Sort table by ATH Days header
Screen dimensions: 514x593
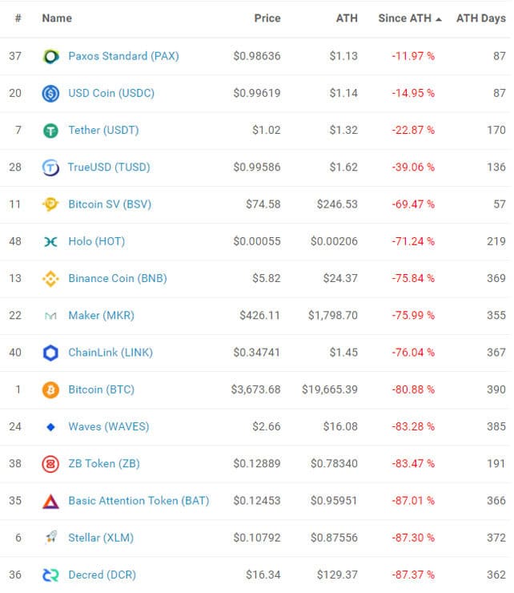click(x=480, y=18)
